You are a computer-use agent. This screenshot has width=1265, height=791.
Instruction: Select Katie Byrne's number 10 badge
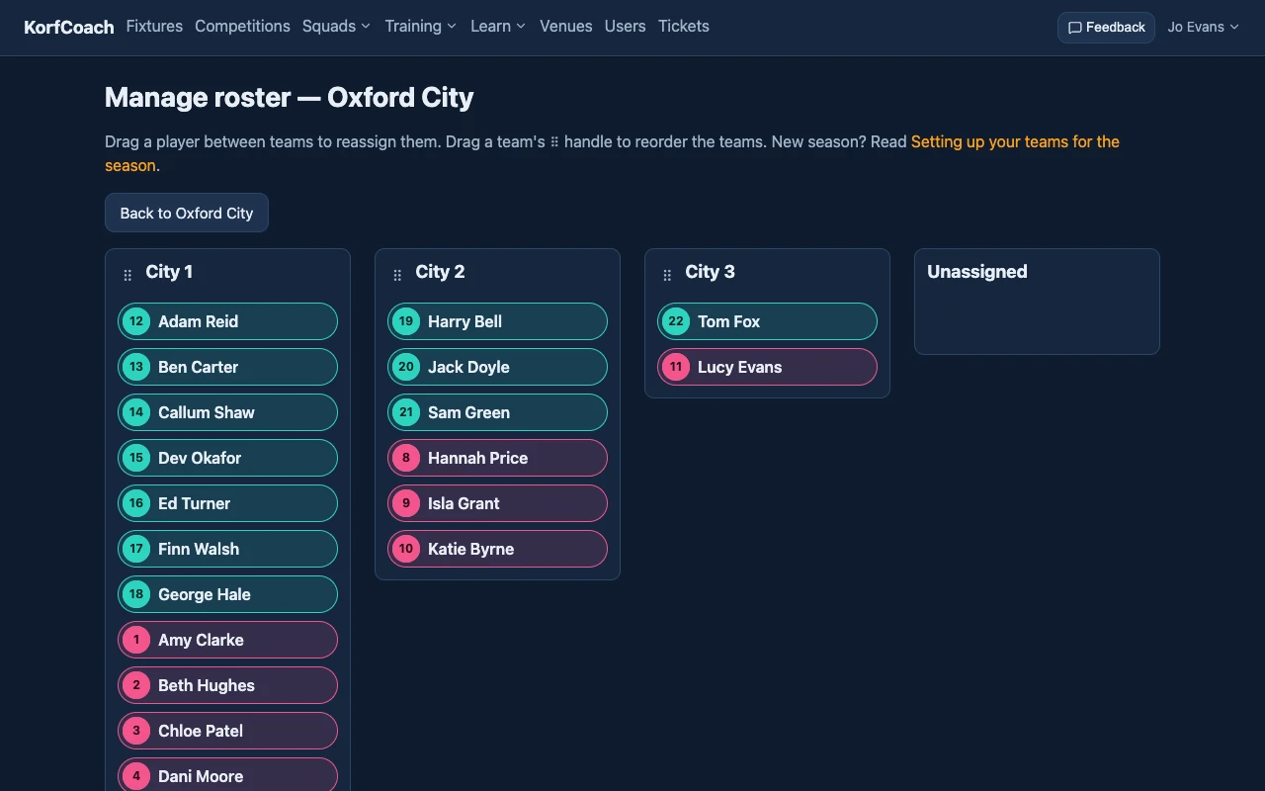point(406,549)
